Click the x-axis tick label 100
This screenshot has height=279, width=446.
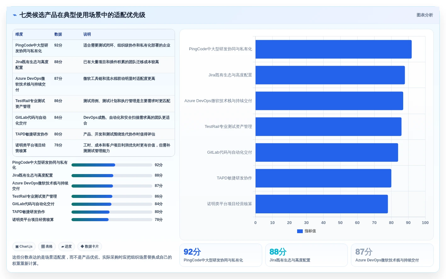tap(425, 223)
